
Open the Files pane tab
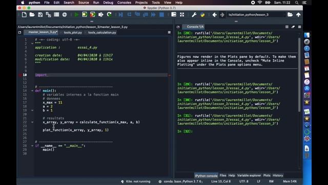tap(223, 175)
